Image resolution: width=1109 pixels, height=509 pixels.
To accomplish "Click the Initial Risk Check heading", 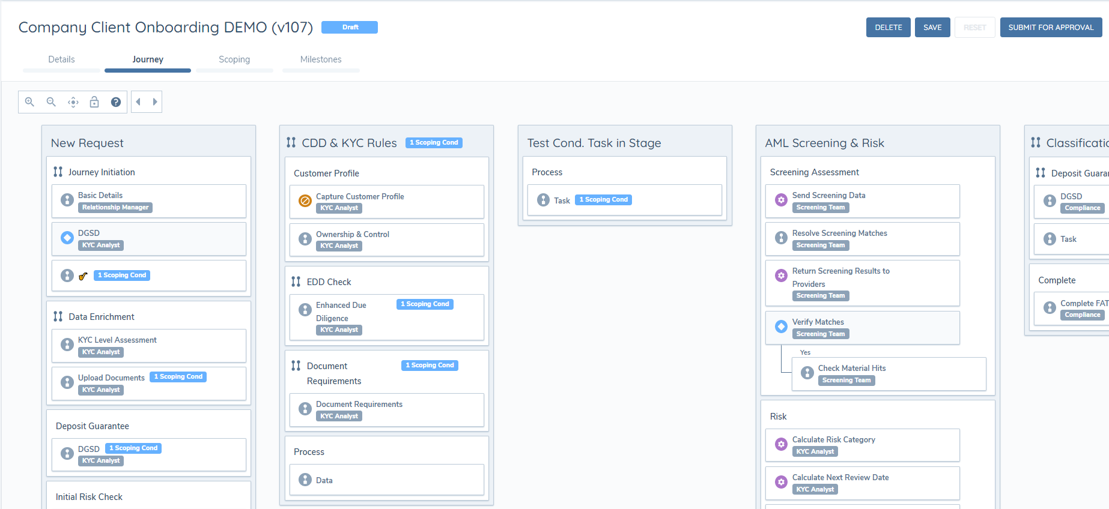I will click(89, 497).
